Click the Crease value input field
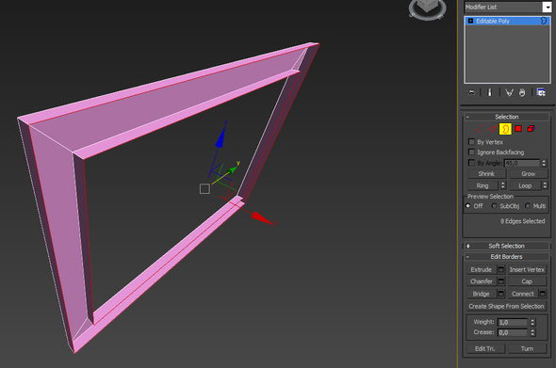The height and width of the screenshot is (368, 556). 513,332
